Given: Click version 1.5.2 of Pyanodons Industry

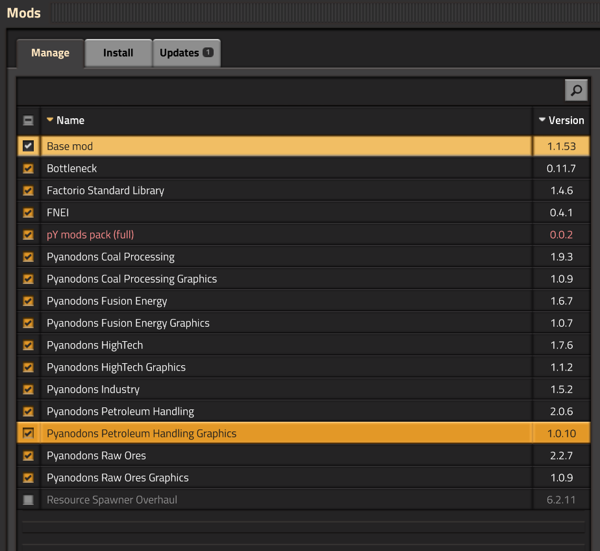Looking at the screenshot, I should pos(561,389).
